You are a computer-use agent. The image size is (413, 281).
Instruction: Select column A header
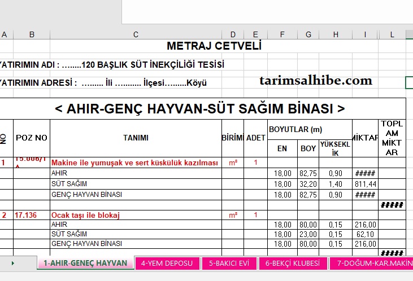click(5, 34)
